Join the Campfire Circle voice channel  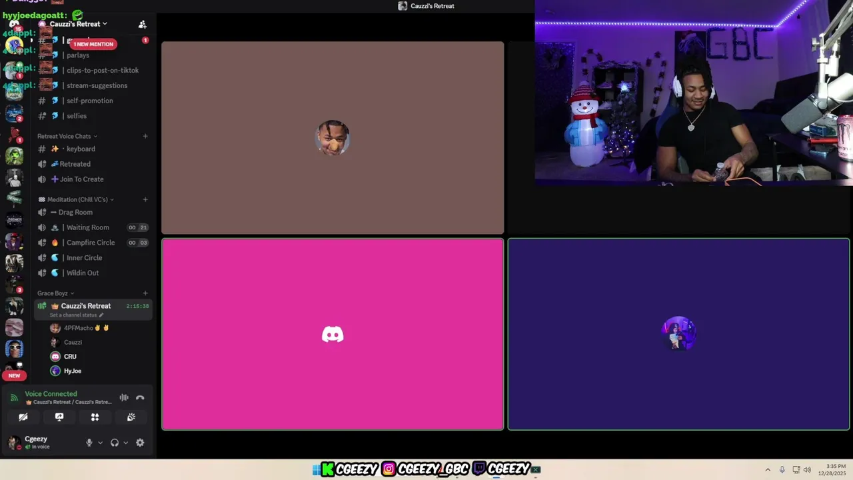tap(93, 243)
